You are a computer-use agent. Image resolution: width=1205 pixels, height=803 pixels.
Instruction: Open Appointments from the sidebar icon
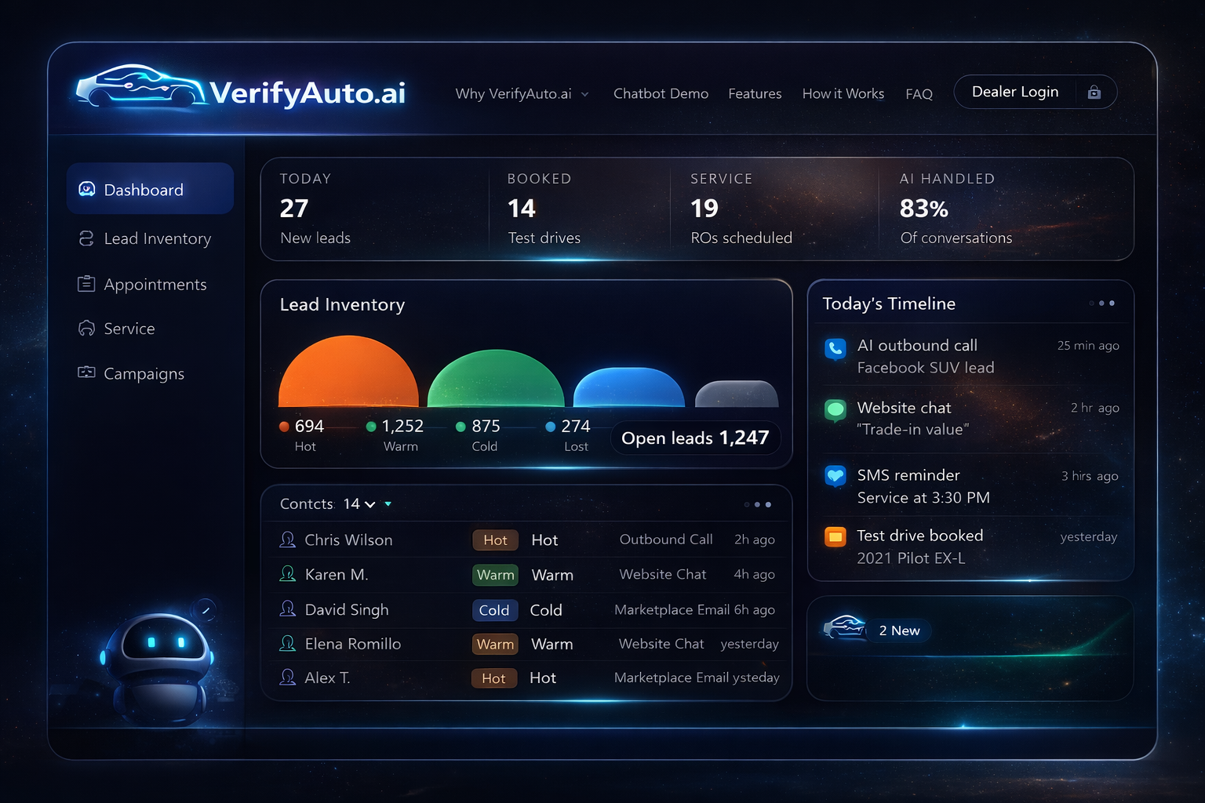[x=86, y=284]
